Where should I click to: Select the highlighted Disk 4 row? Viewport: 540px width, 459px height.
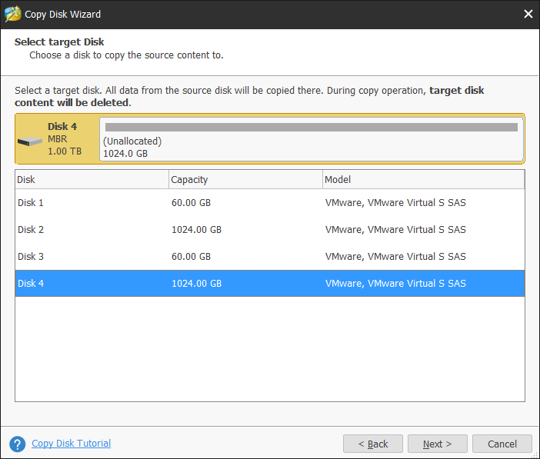(270, 283)
